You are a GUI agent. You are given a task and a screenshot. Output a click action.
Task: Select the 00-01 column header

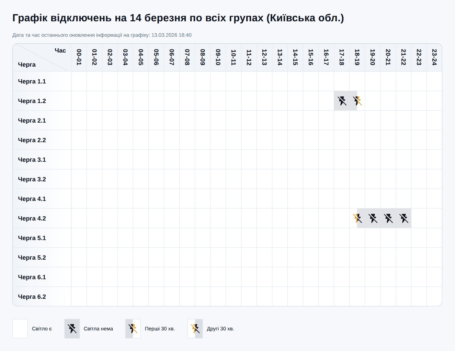[78, 57]
